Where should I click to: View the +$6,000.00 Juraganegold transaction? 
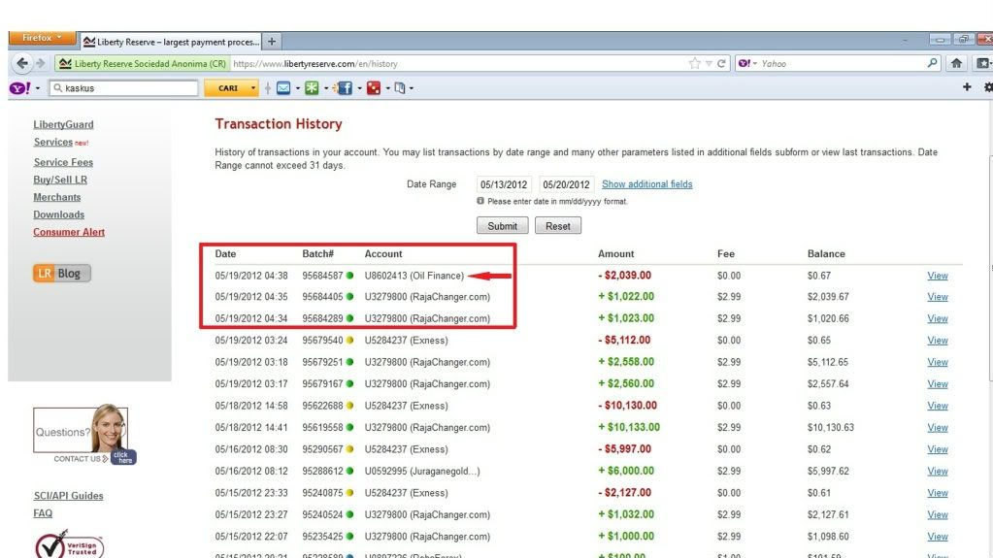tap(938, 471)
